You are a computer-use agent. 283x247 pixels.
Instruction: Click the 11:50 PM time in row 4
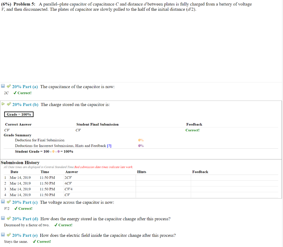point(47,195)
